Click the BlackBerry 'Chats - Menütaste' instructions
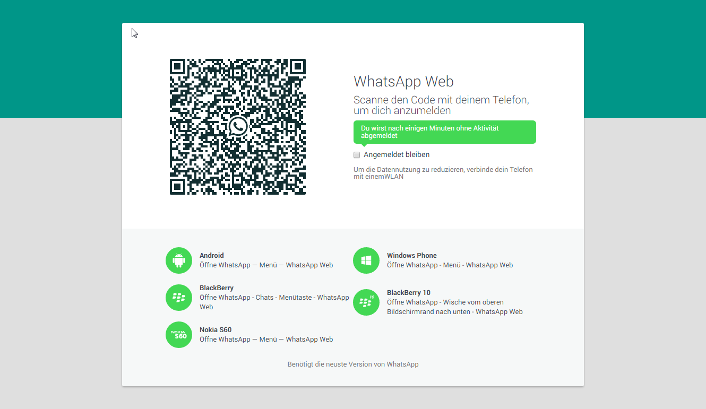 (274, 302)
